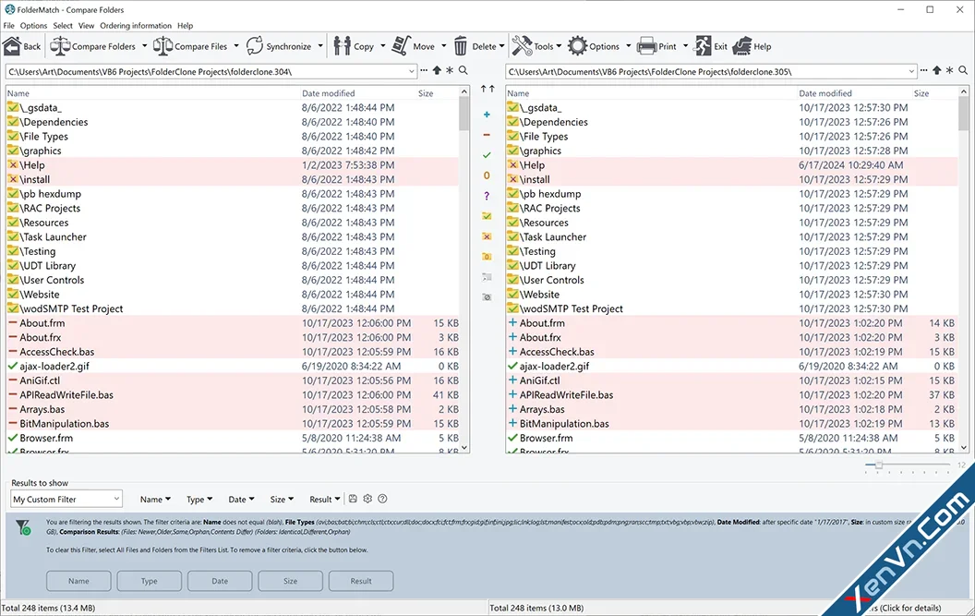Click the Tools wrench icon

(522, 46)
